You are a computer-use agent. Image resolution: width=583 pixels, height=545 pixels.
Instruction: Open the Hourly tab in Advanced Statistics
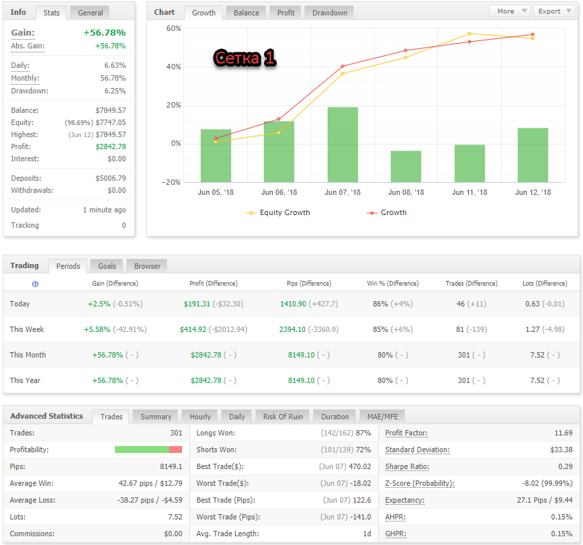(x=200, y=417)
